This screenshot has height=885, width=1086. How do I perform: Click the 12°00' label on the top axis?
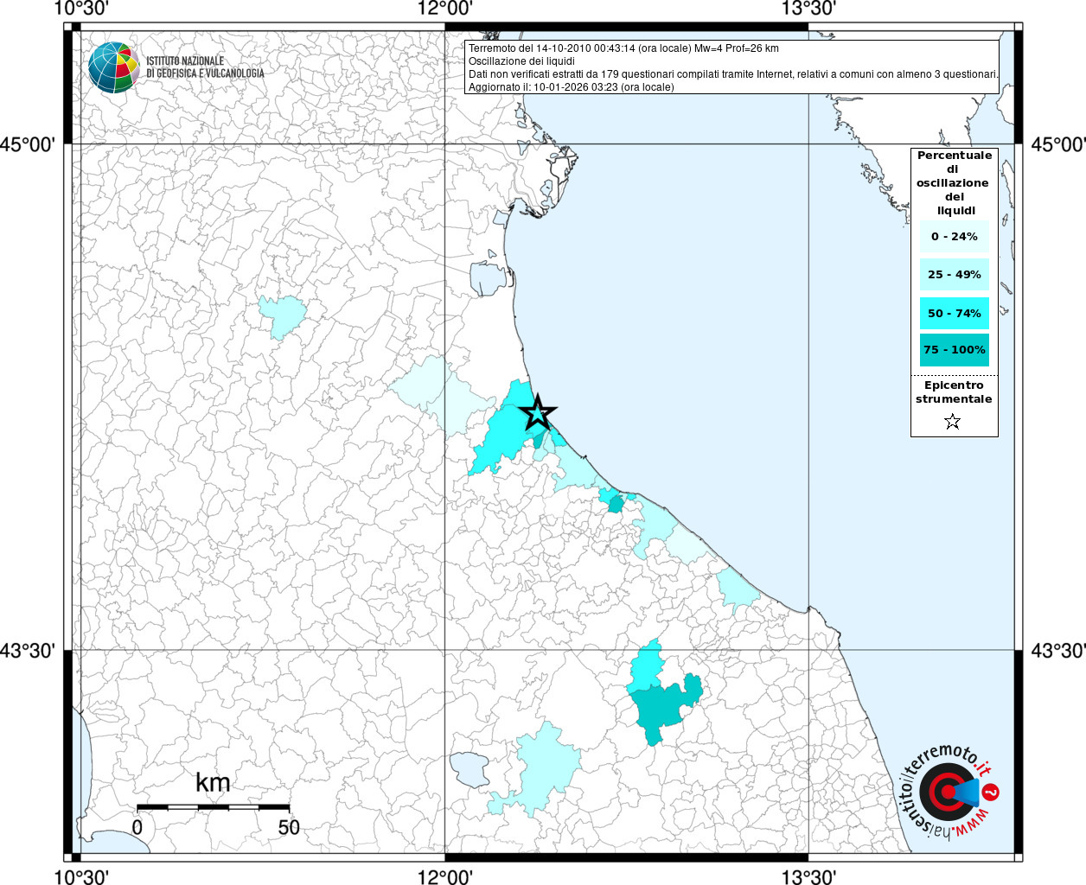click(444, 10)
